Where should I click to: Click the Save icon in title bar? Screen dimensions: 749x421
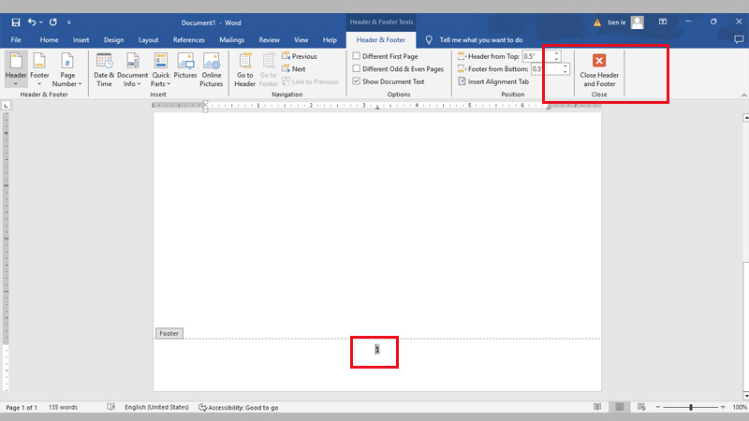[x=15, y=22]
